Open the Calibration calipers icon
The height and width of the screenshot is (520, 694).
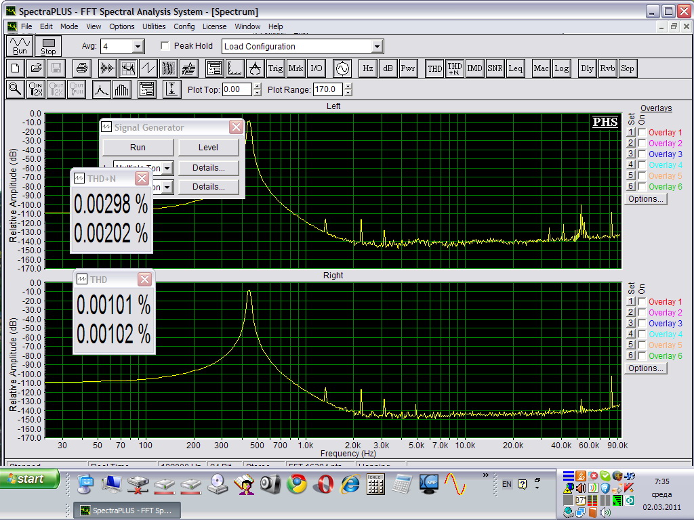pos(255,68)
